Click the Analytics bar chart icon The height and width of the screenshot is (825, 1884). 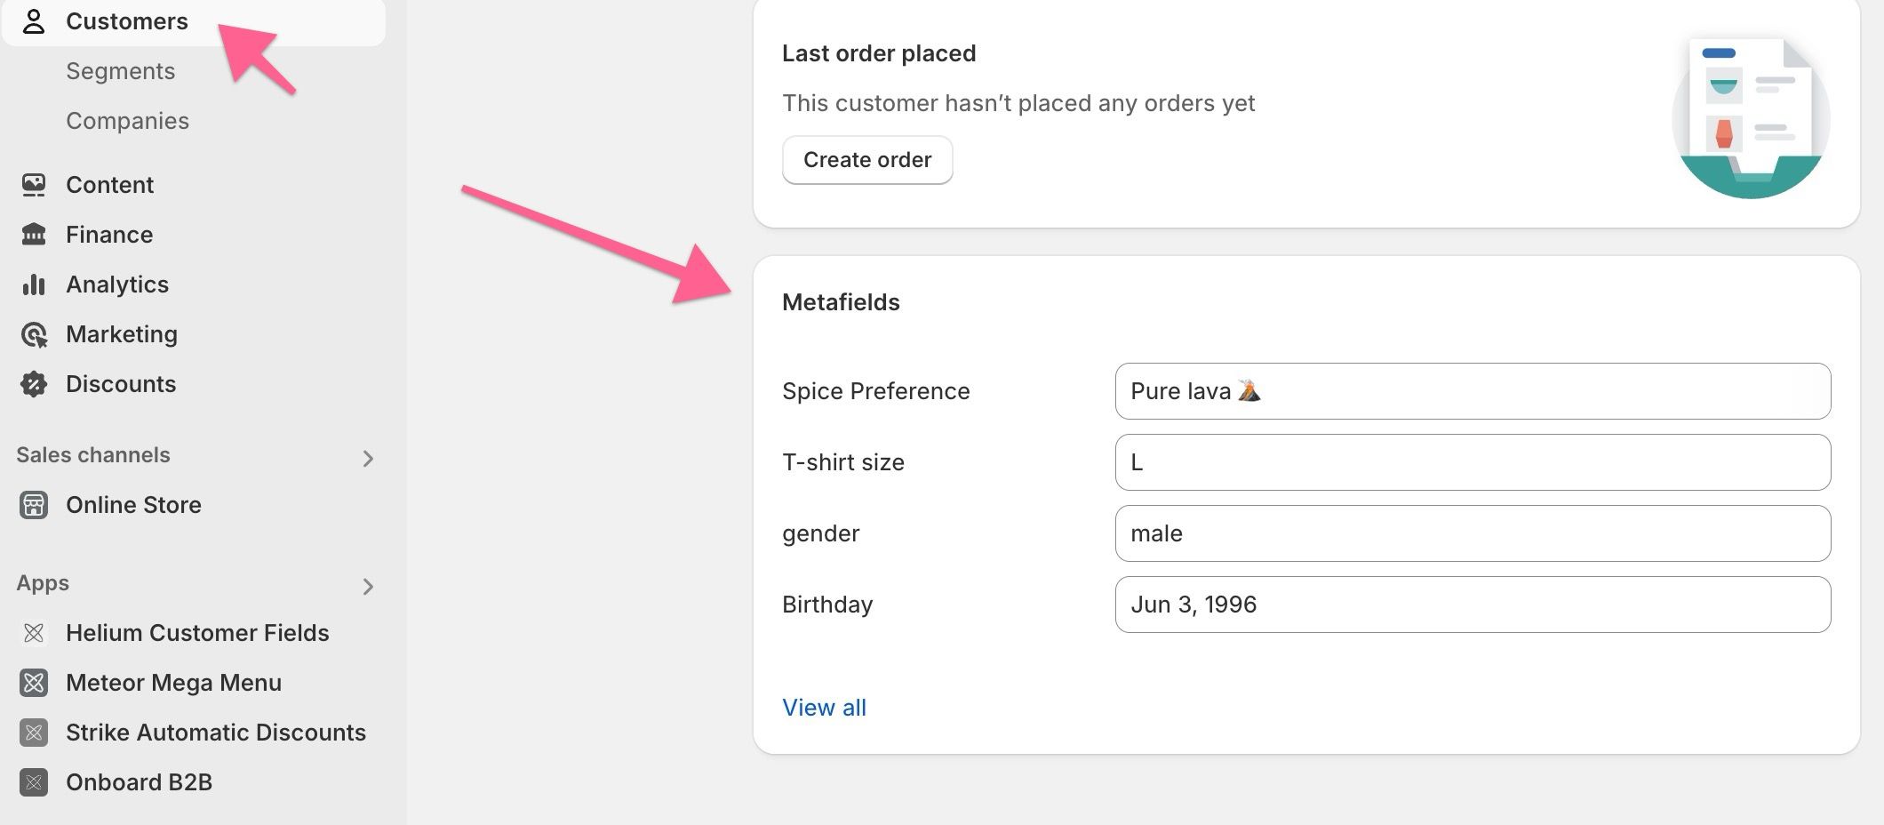[34, 284]
